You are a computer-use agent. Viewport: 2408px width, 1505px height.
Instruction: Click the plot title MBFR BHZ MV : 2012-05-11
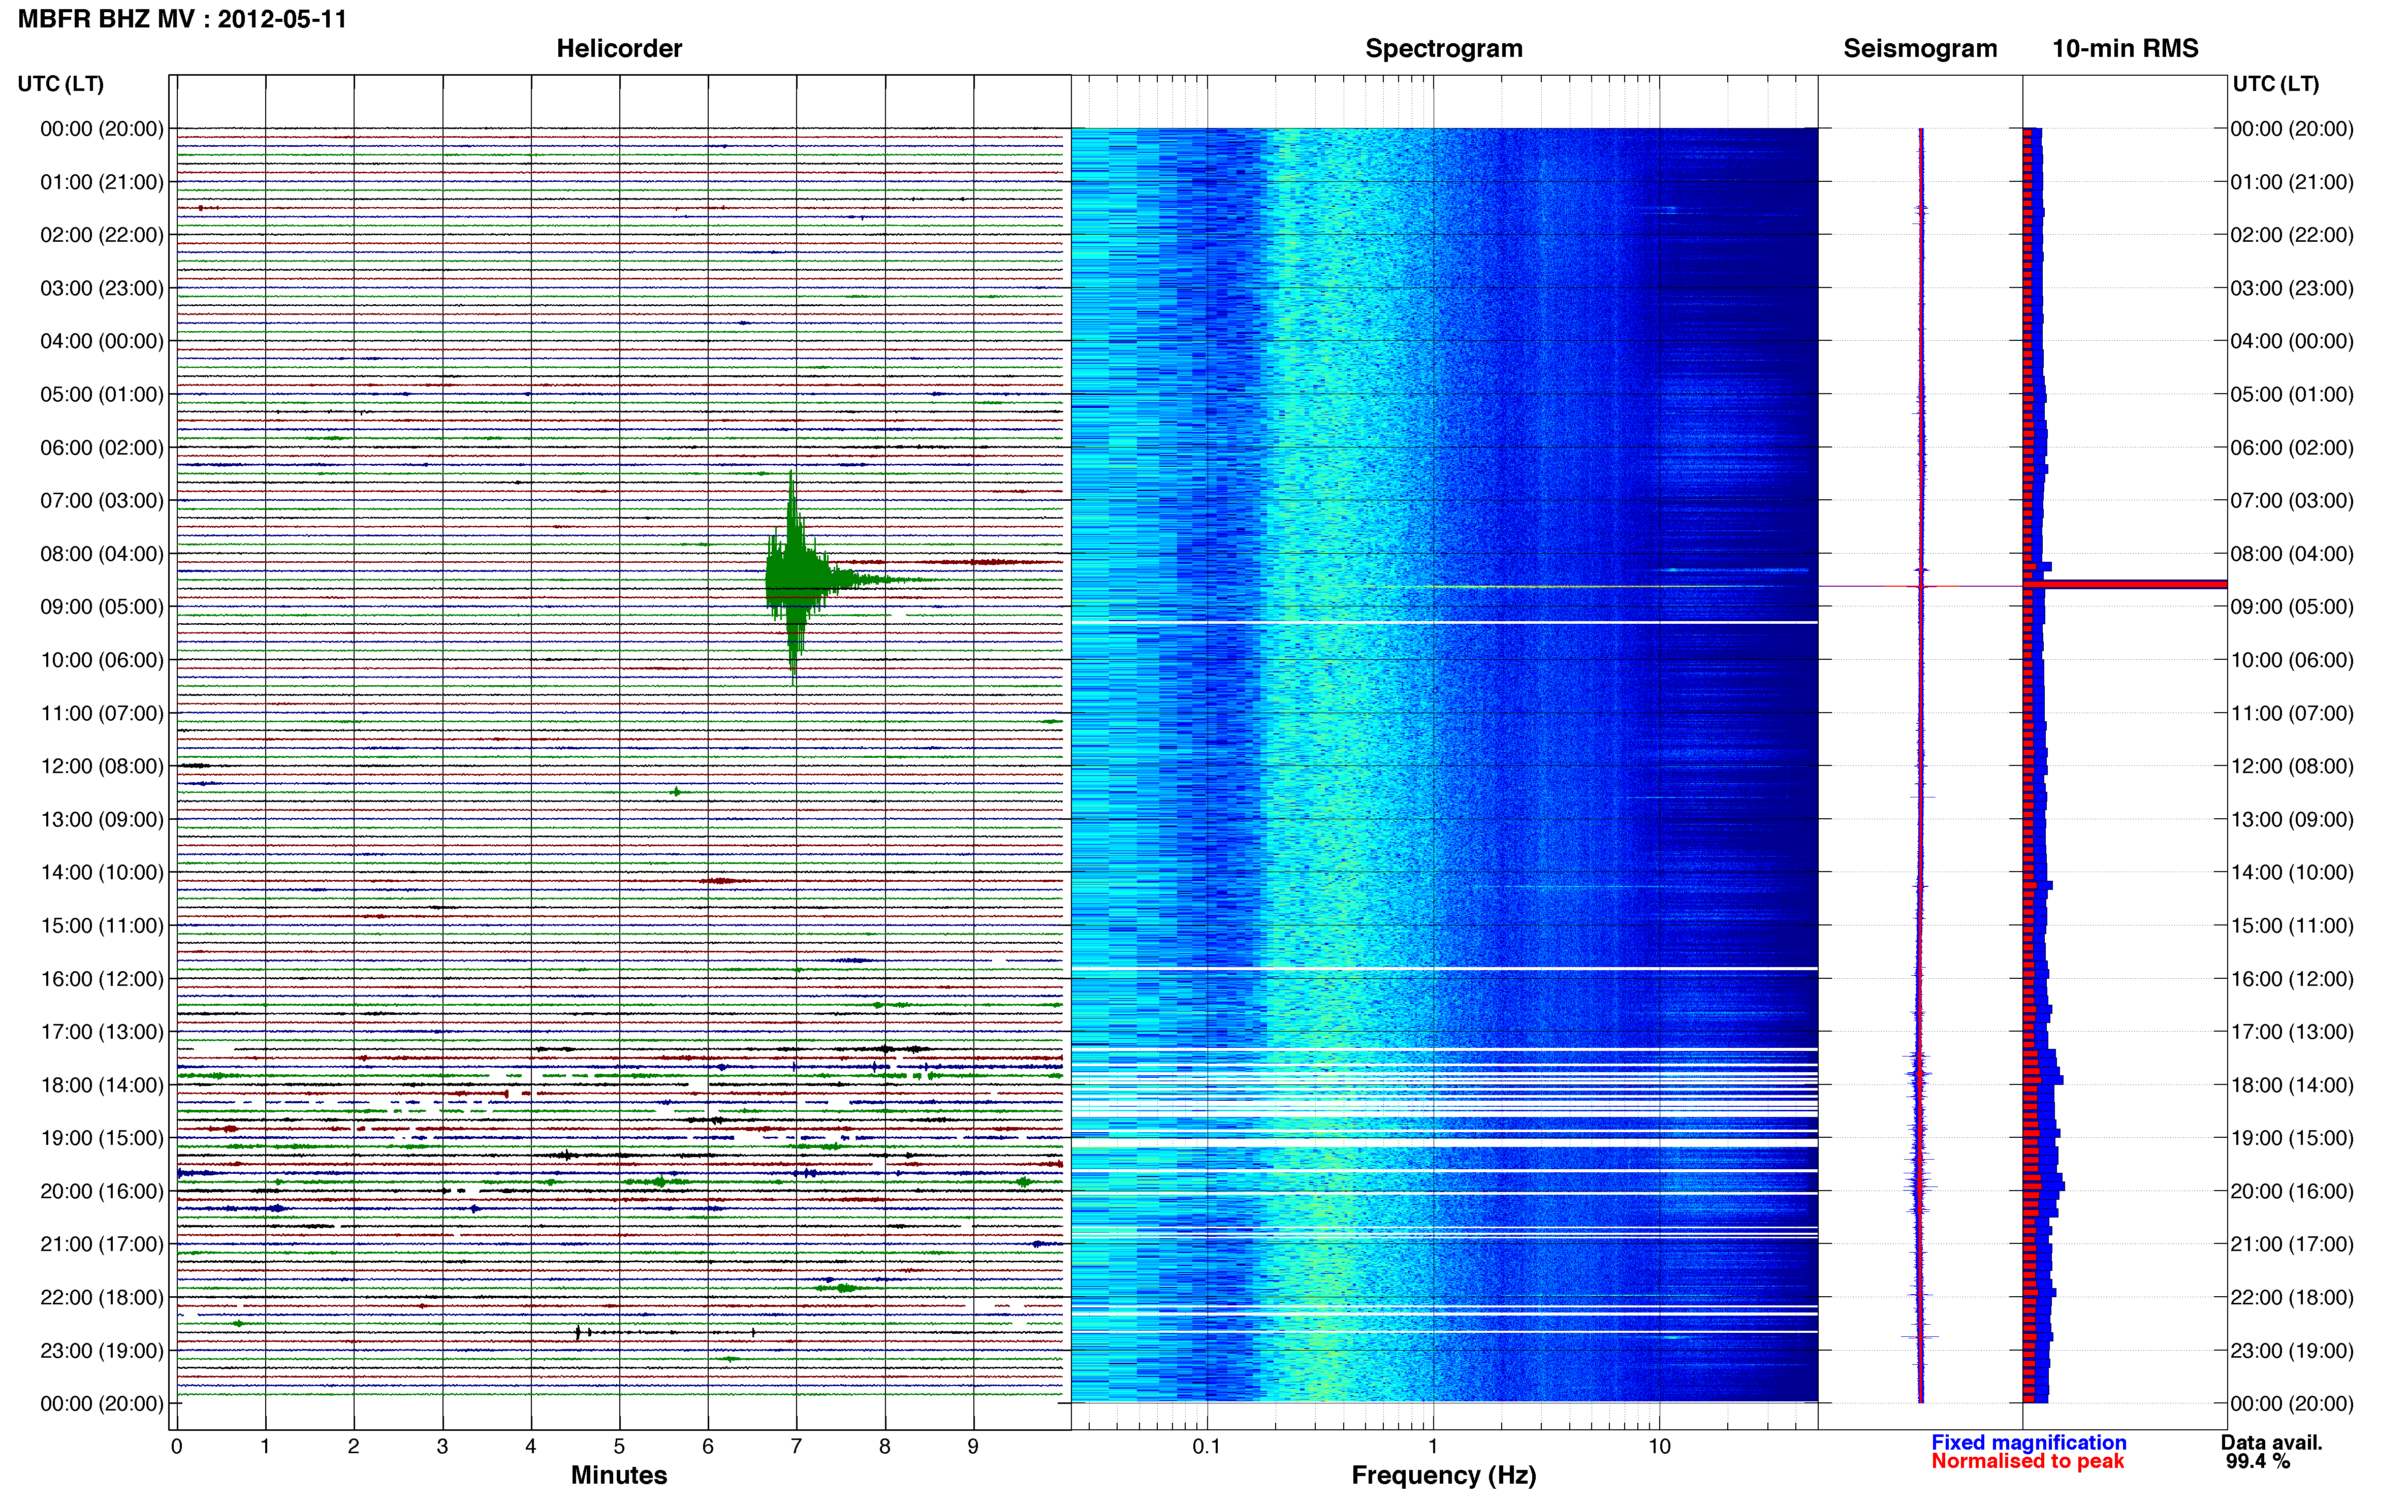182,19
